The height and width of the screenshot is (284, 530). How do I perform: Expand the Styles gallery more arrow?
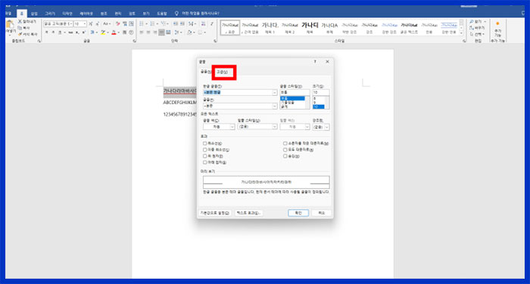[461, 33]
